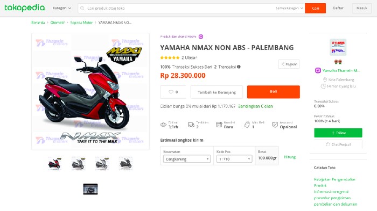Go to Sepeda Motor breadcrumb
The image size is (377, 211).
pyautogui.click(x=81, y=23)
